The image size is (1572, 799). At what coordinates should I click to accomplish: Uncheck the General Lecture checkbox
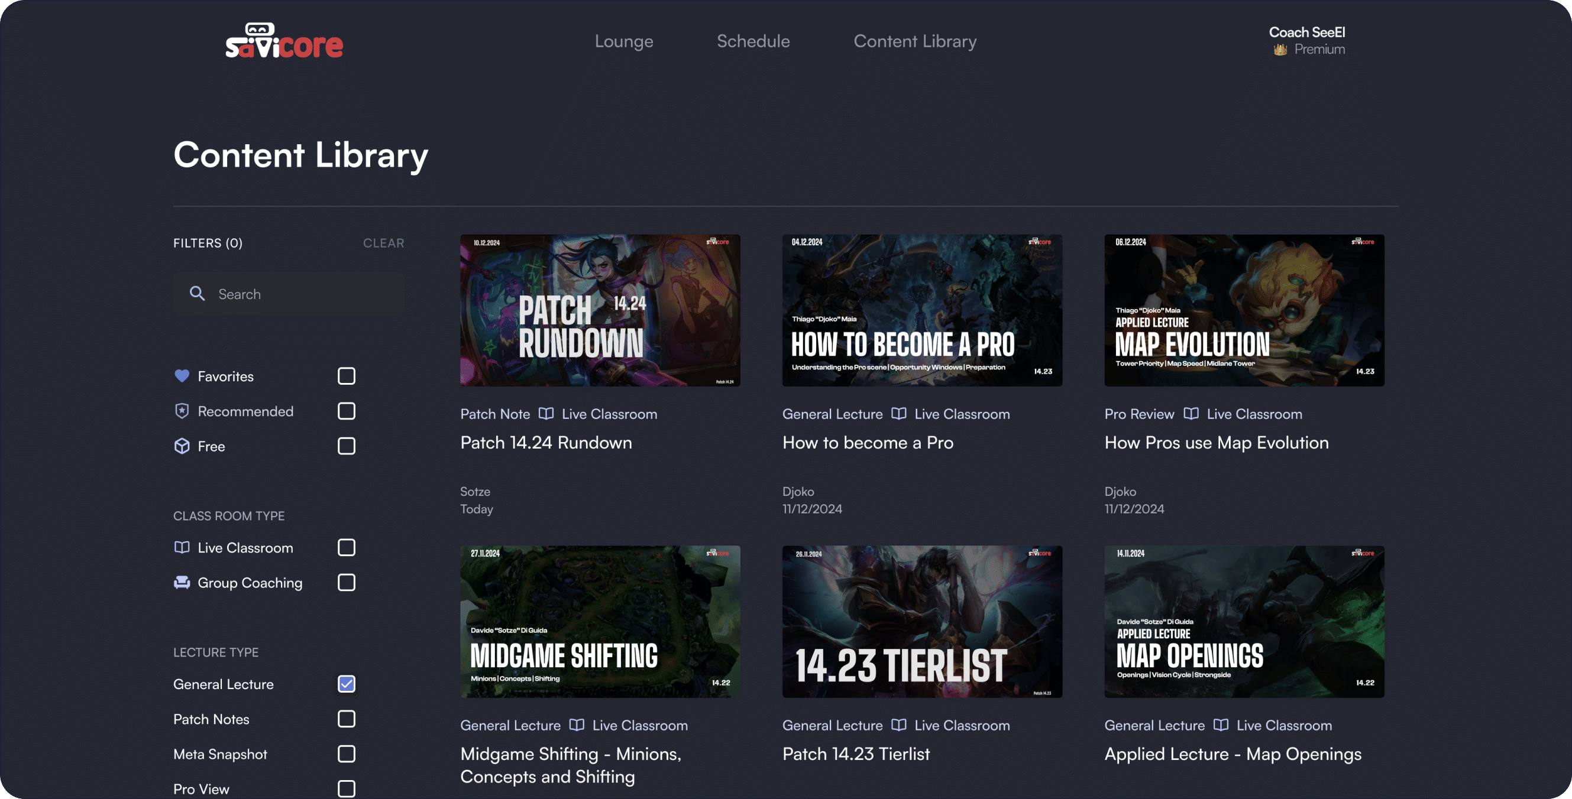pos(346,684)
